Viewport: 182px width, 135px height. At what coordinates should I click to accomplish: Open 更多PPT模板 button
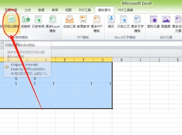(97, 24)
